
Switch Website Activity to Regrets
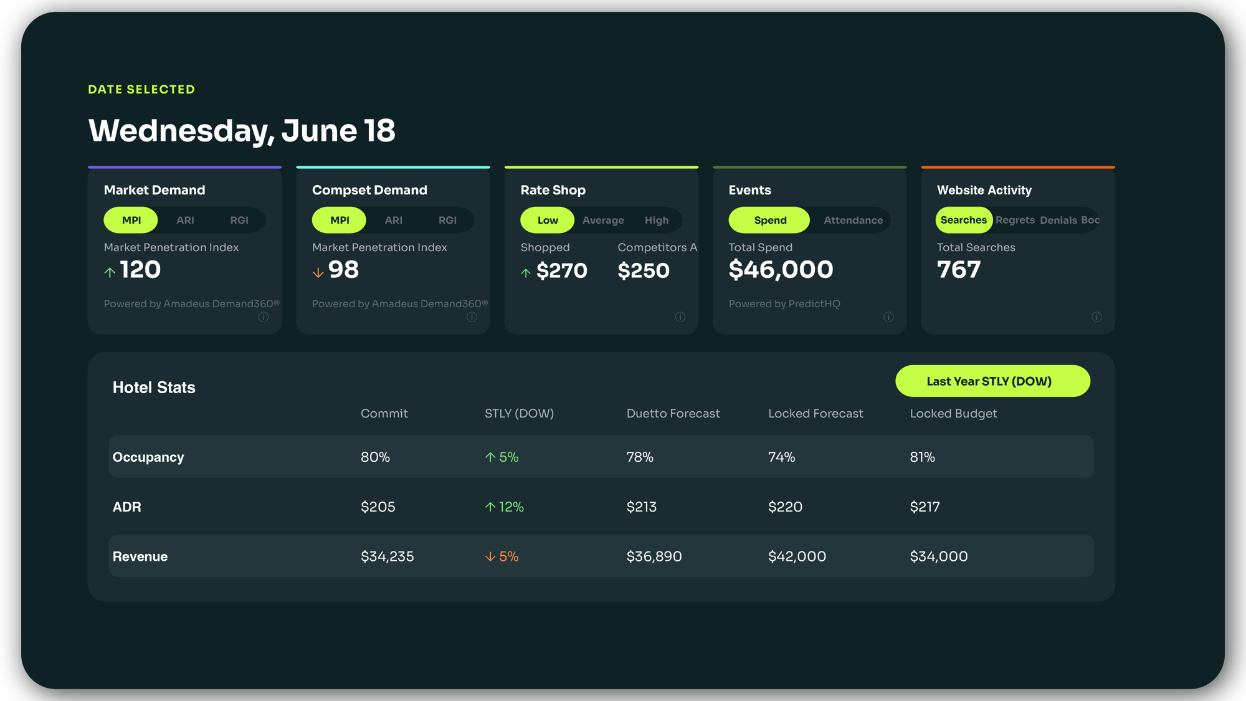(x=1015, y=220)
